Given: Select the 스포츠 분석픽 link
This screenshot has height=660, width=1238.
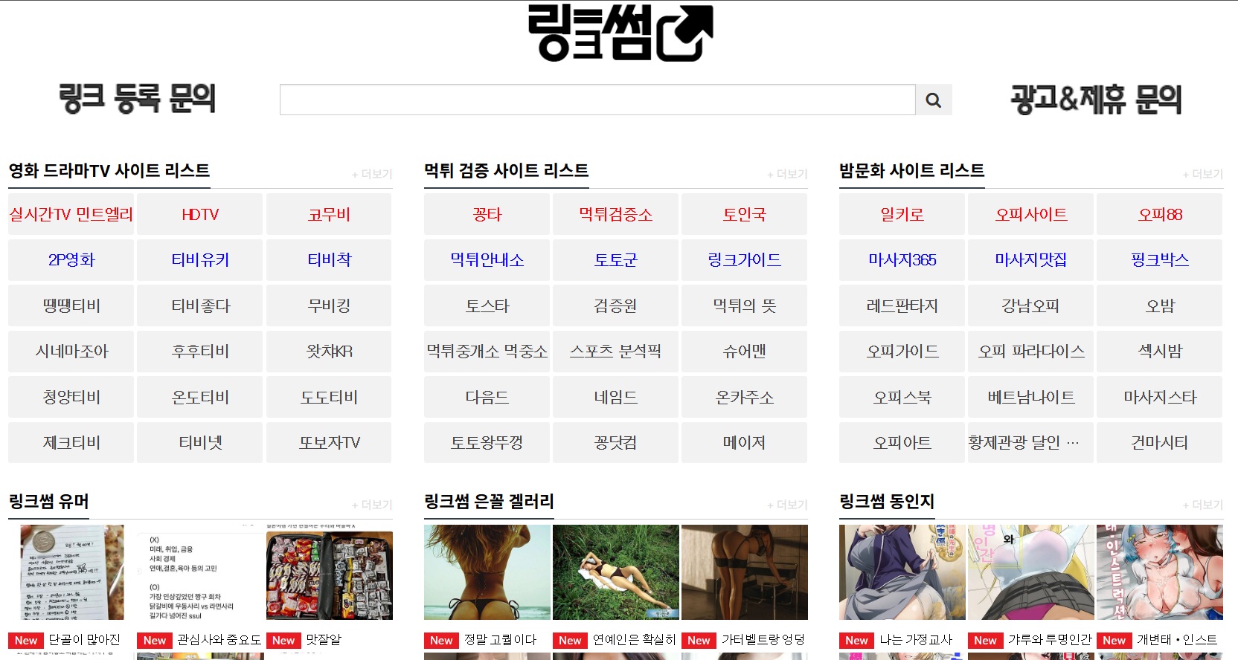Looking at the screenshot, I should [x=615, y=352].
